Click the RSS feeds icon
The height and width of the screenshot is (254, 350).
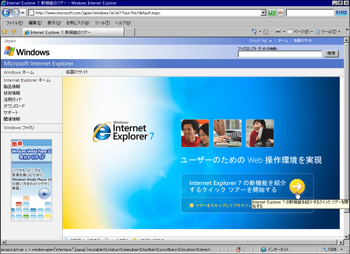(x=266, y=32)
